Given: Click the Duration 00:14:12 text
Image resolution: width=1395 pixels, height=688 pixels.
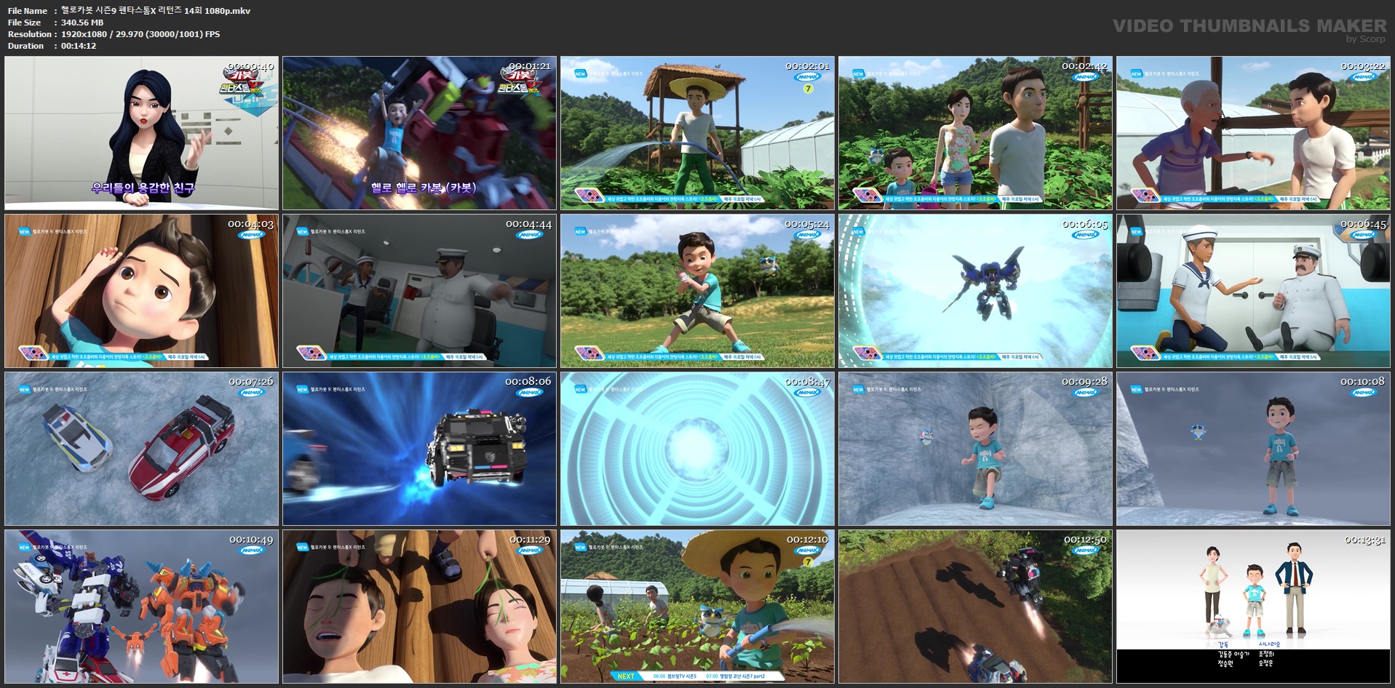Looking at the screenshot, I should [x=79, y=46].
